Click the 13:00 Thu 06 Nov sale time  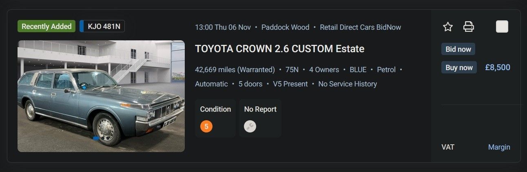pyautogui.click(x=223, y=27)
